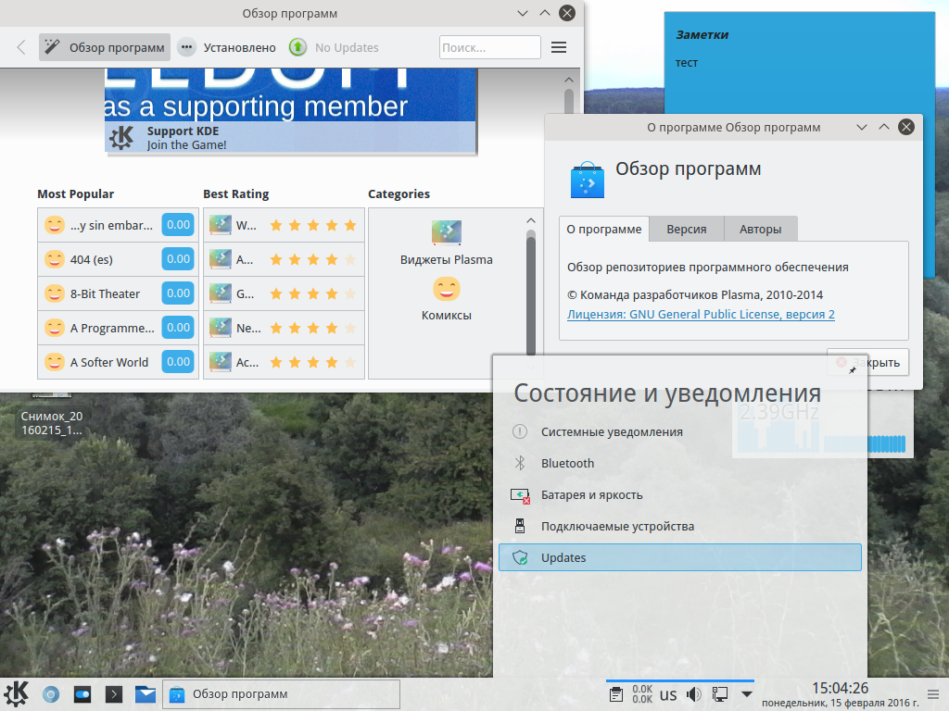
Task: Open Батарея и яркость entry
Action: [679, 494]
